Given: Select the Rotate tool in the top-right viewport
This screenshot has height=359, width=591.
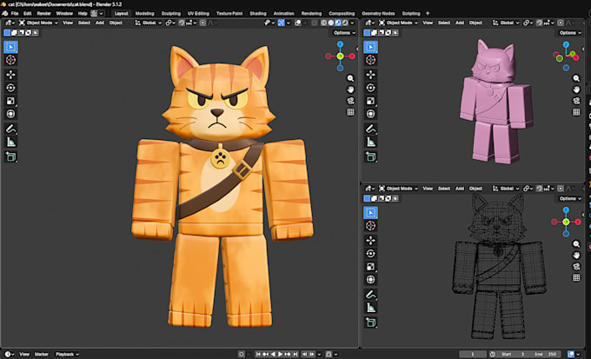Looking at the screenshot, I should (370, 88).
